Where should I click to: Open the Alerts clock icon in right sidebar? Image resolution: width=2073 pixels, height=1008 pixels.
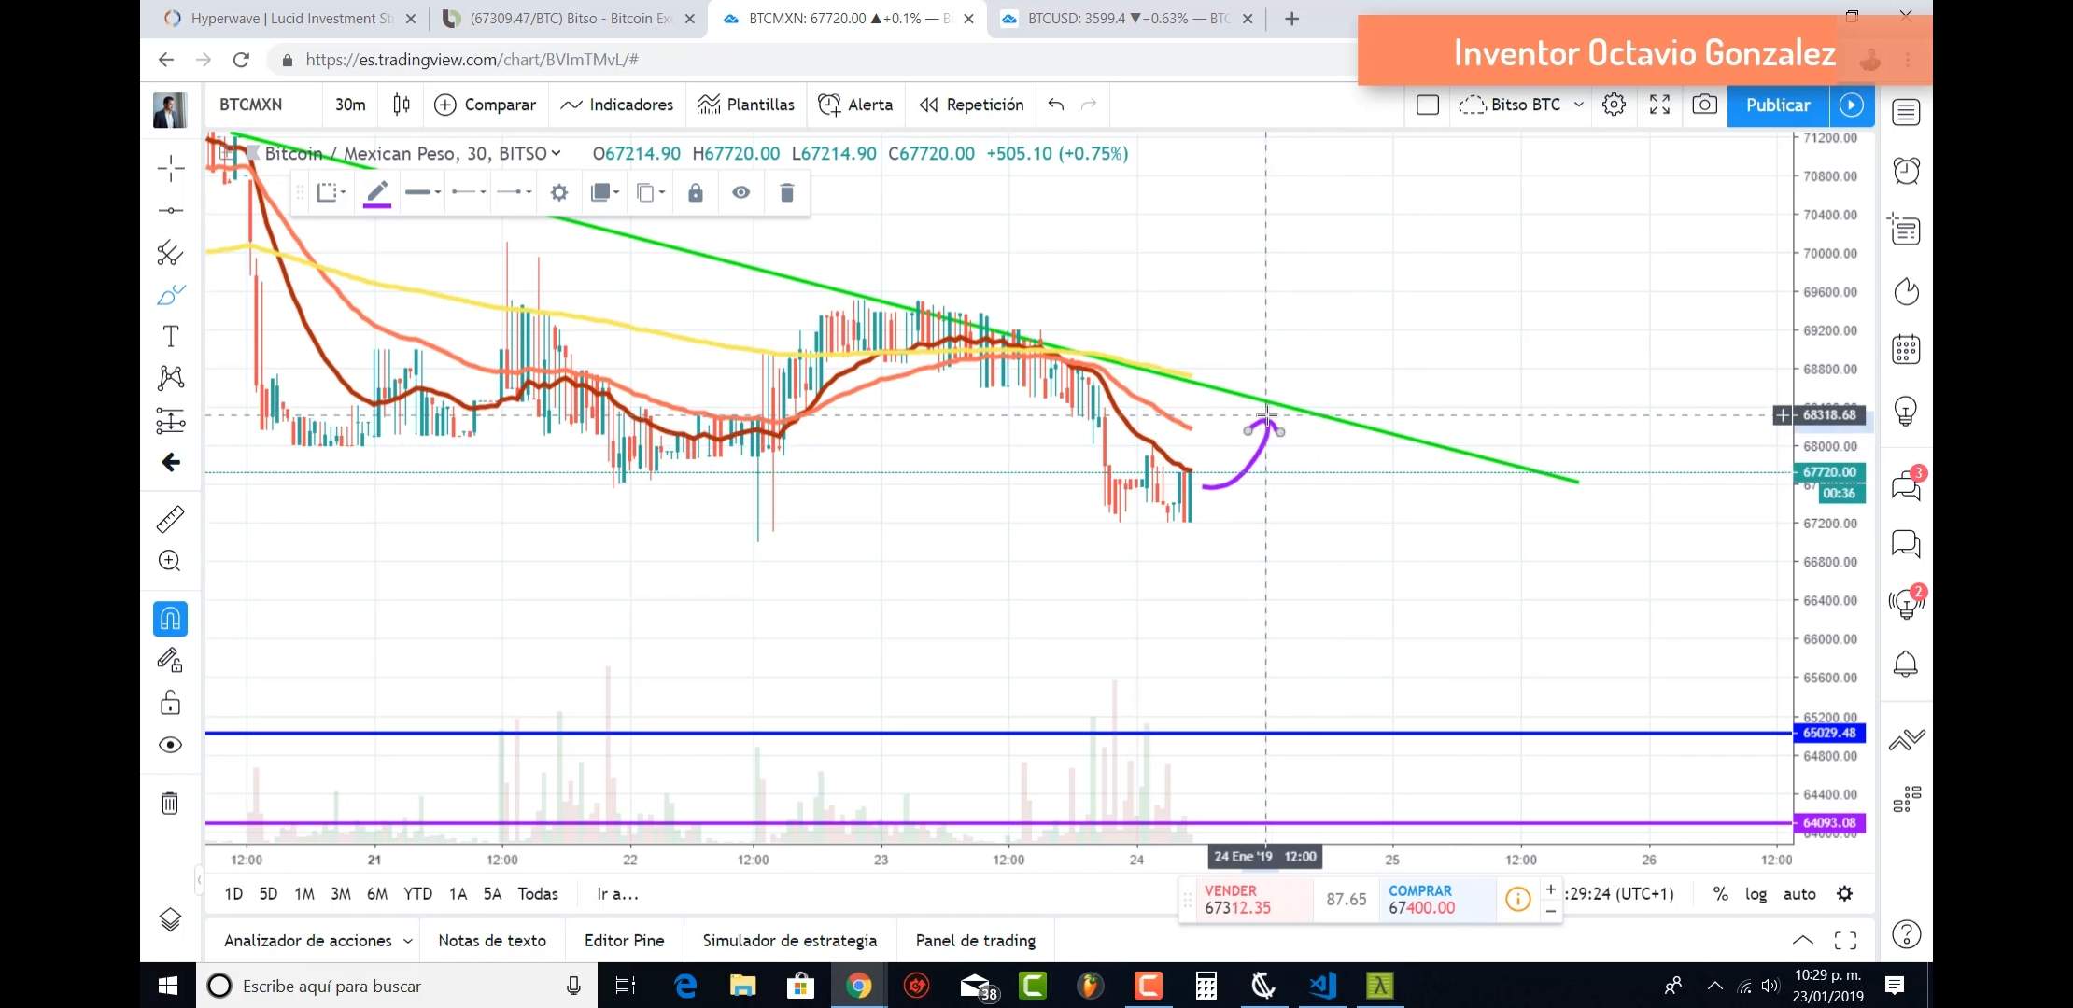coord(1906,171)
